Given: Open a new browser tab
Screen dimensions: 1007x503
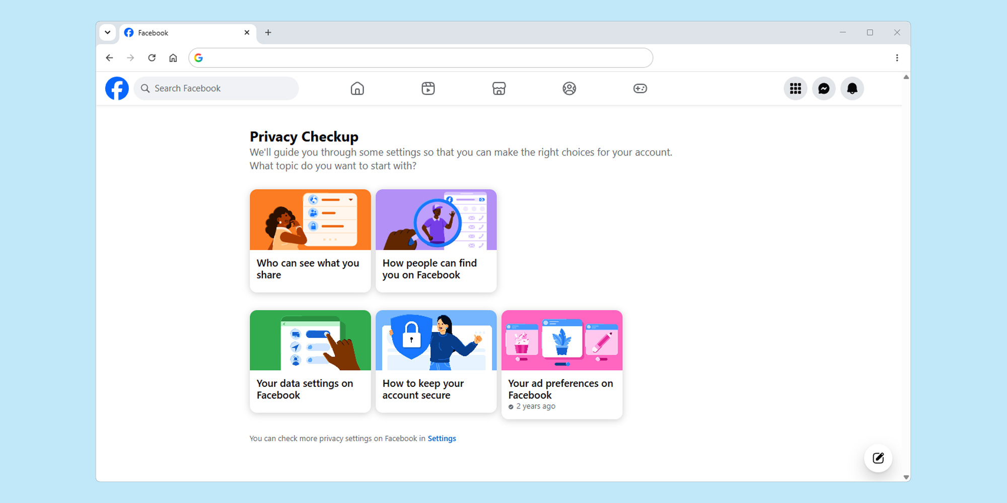Looking at the screenshot, I should click(x=268, y=33).
